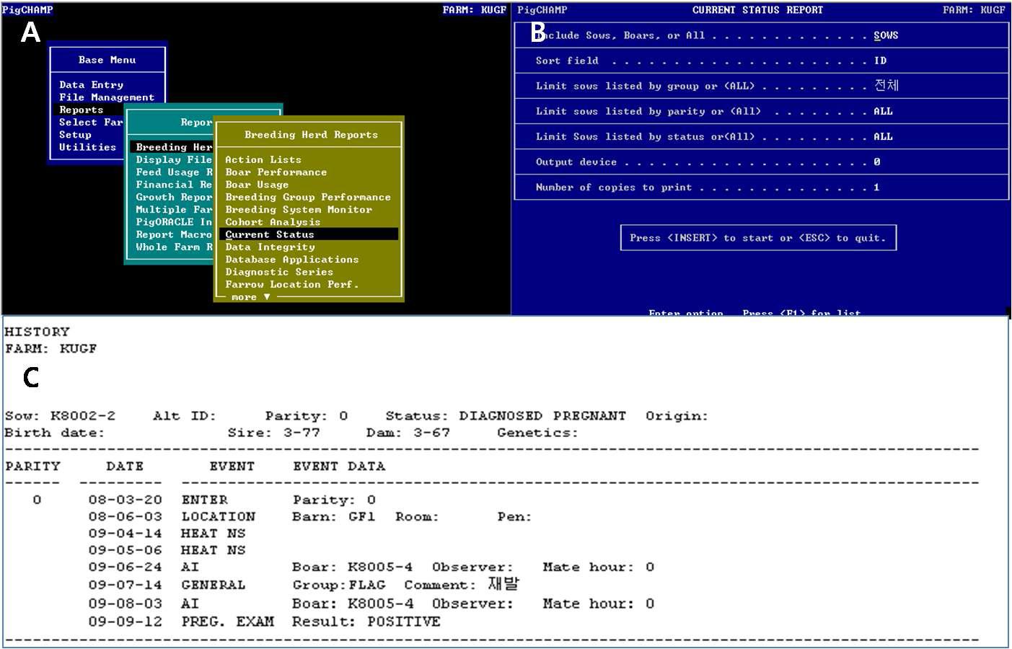Edit the status limit value ALL
This screenshot has height=649, width=1012.
coord(883,136)
